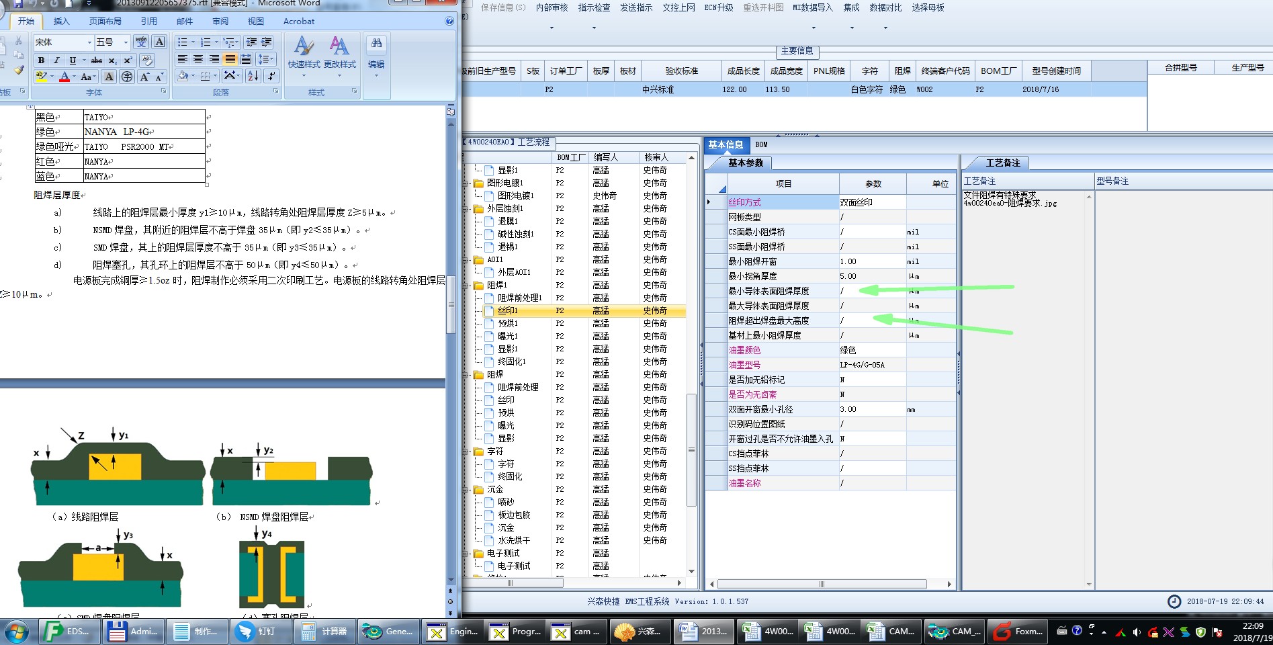Switch to the 引用 ribbon tab
This screenshot has width=1273, height=645.
pyautogui.click(x=149, y=21)
